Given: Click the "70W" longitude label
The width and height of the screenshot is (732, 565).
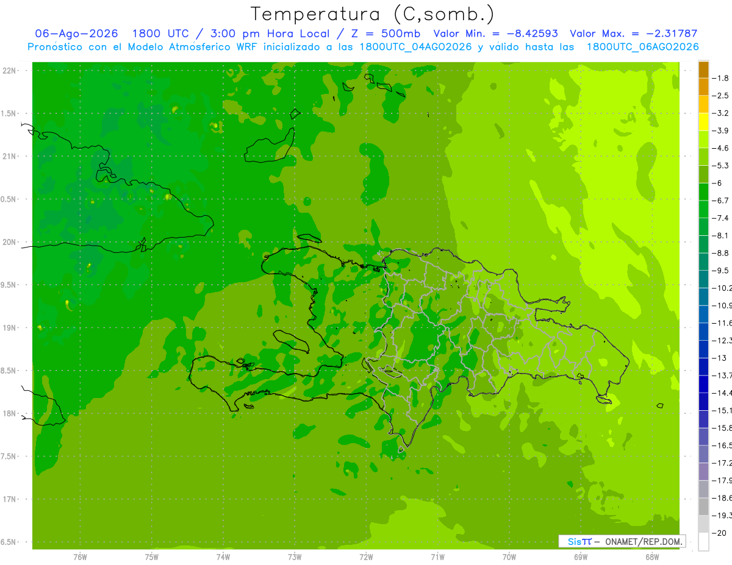Looking at the screenshot, I should pos(509,556).
